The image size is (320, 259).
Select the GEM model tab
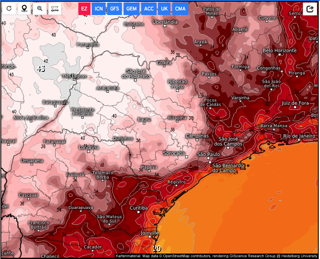tap(132, 9)
